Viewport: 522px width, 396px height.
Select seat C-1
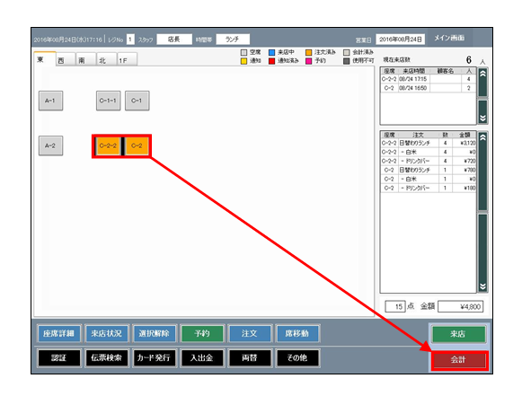tap(137, 101)
